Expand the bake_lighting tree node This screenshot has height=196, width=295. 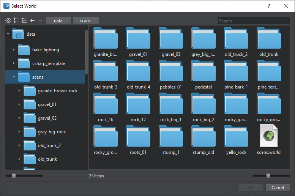(14, 50)
